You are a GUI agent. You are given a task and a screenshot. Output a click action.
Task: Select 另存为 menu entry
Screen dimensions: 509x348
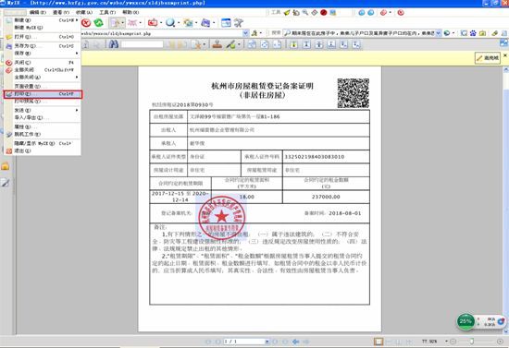(x=43, y=46)
